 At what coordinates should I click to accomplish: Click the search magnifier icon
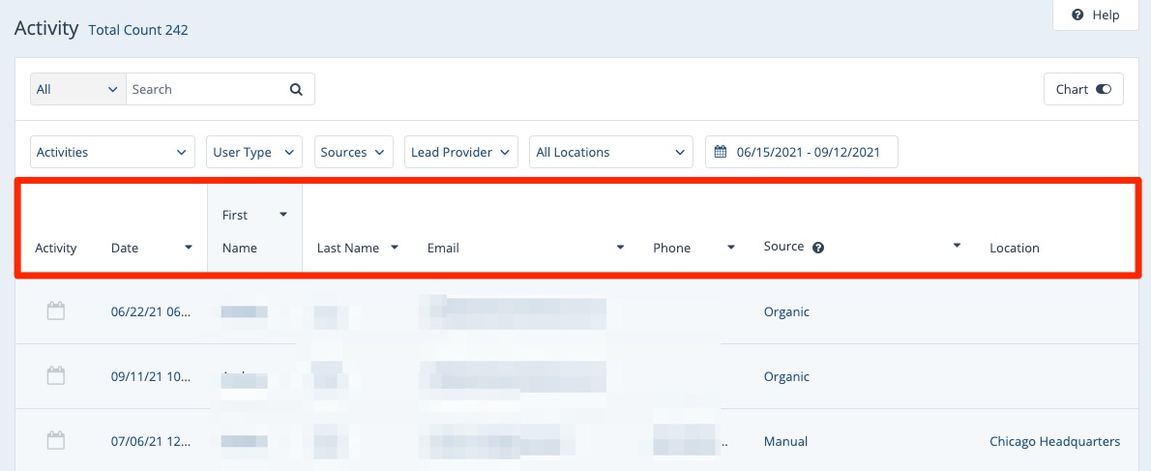(x=296, y=89)
